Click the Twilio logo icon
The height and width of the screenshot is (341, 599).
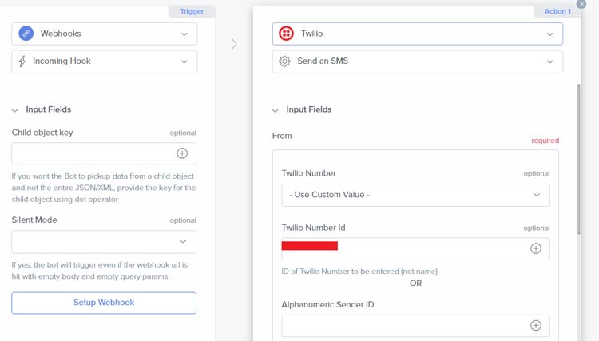click(x=286, y=34)
